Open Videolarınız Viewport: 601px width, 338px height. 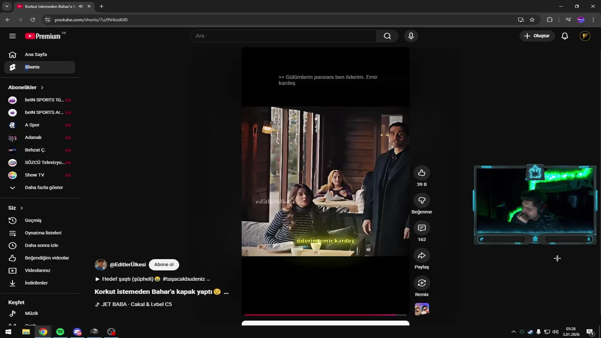click(x=40, y=270)
